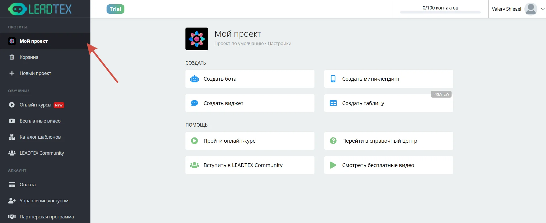Viewport: 546px width, 223px height.
Task: Click Смотреть бесплатные видео button
Action: pos(389,165)
